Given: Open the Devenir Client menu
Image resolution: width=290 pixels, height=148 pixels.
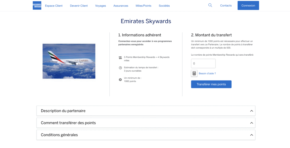Looking at the screenshot, I should tap(79, 6).
